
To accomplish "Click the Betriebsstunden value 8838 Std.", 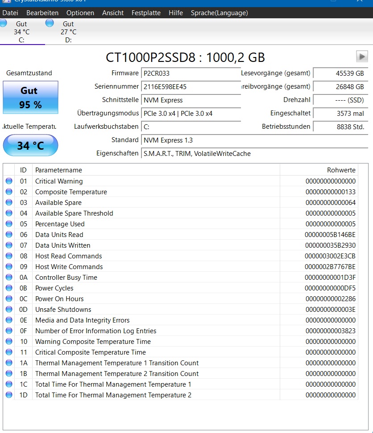I will pos(340,127).
